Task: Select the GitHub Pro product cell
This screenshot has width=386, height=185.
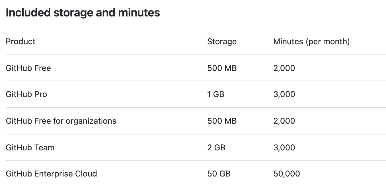Action: (26, 94)
